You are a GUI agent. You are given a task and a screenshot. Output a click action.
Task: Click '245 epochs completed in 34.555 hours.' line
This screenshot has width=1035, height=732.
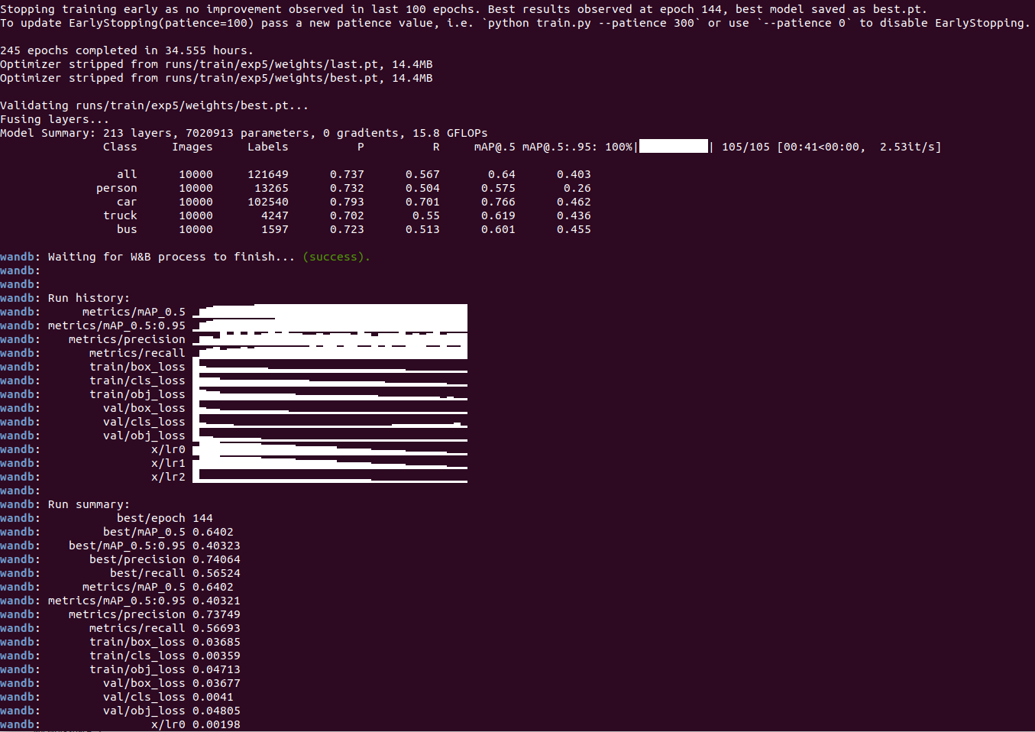pos(127,50)
